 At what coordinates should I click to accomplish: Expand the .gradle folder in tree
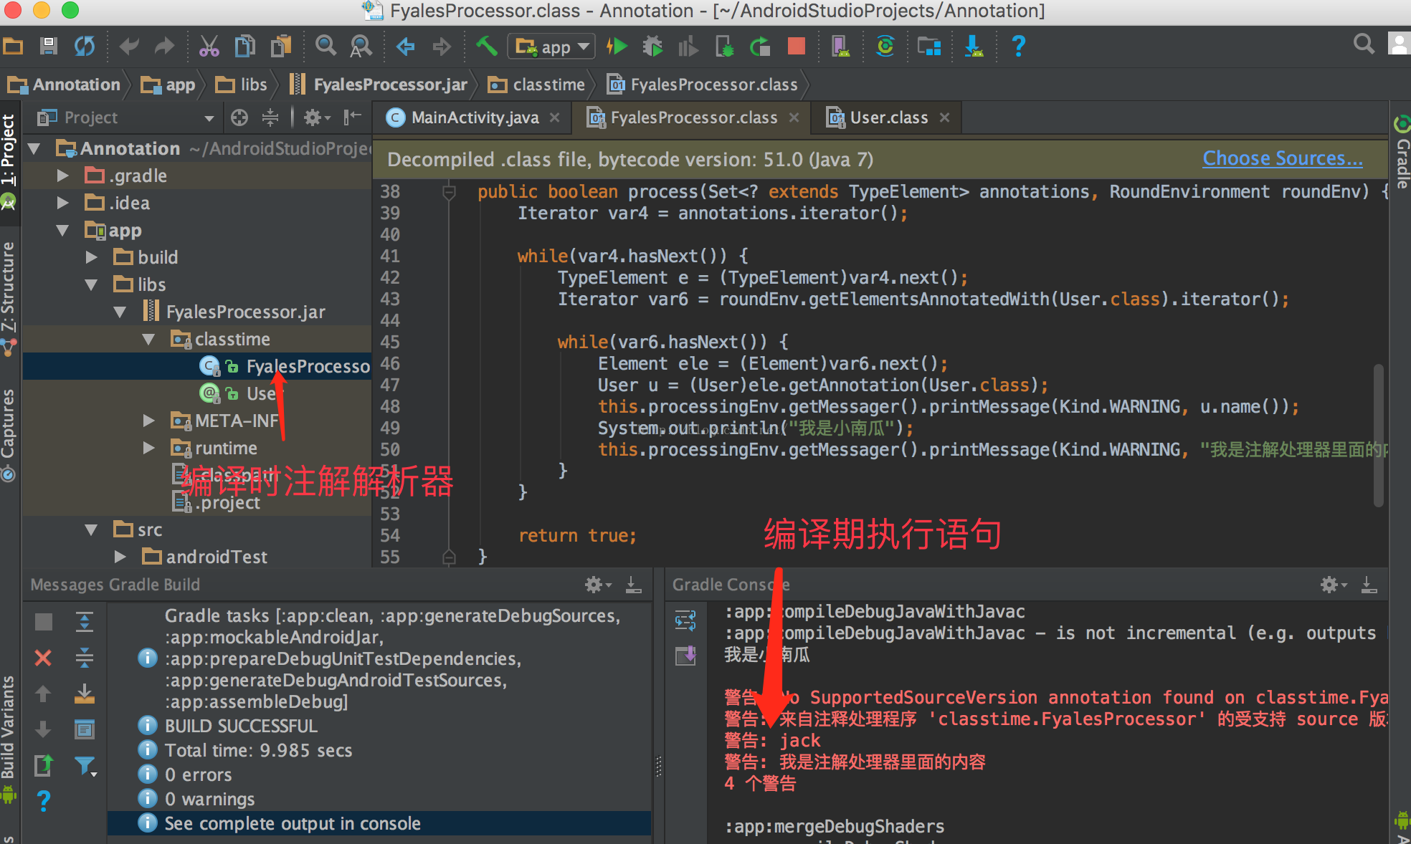63,176
